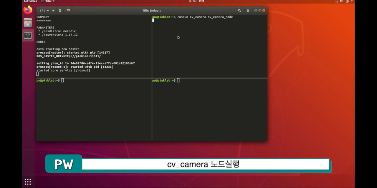Open the Tilix session switcher dropdown 1/1
The image size is (377, 188).
point(44,11)
